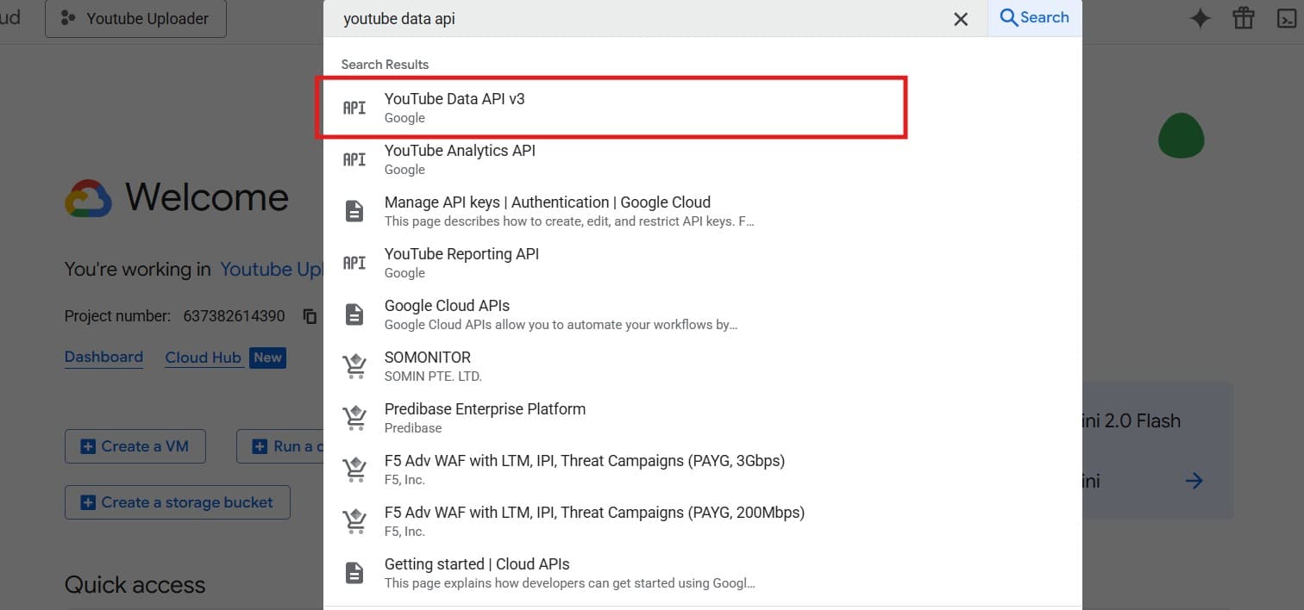Image resolution: width=1304 pixels, height=610 pixels.
Task: Click the Search button
Action: click(1035, 17)
